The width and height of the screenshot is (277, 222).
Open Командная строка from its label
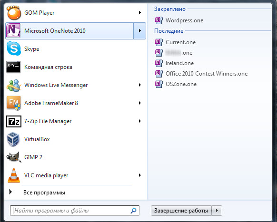(x=48, y=67)
